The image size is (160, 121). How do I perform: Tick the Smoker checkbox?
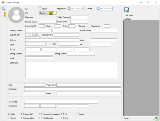(77, 114)
